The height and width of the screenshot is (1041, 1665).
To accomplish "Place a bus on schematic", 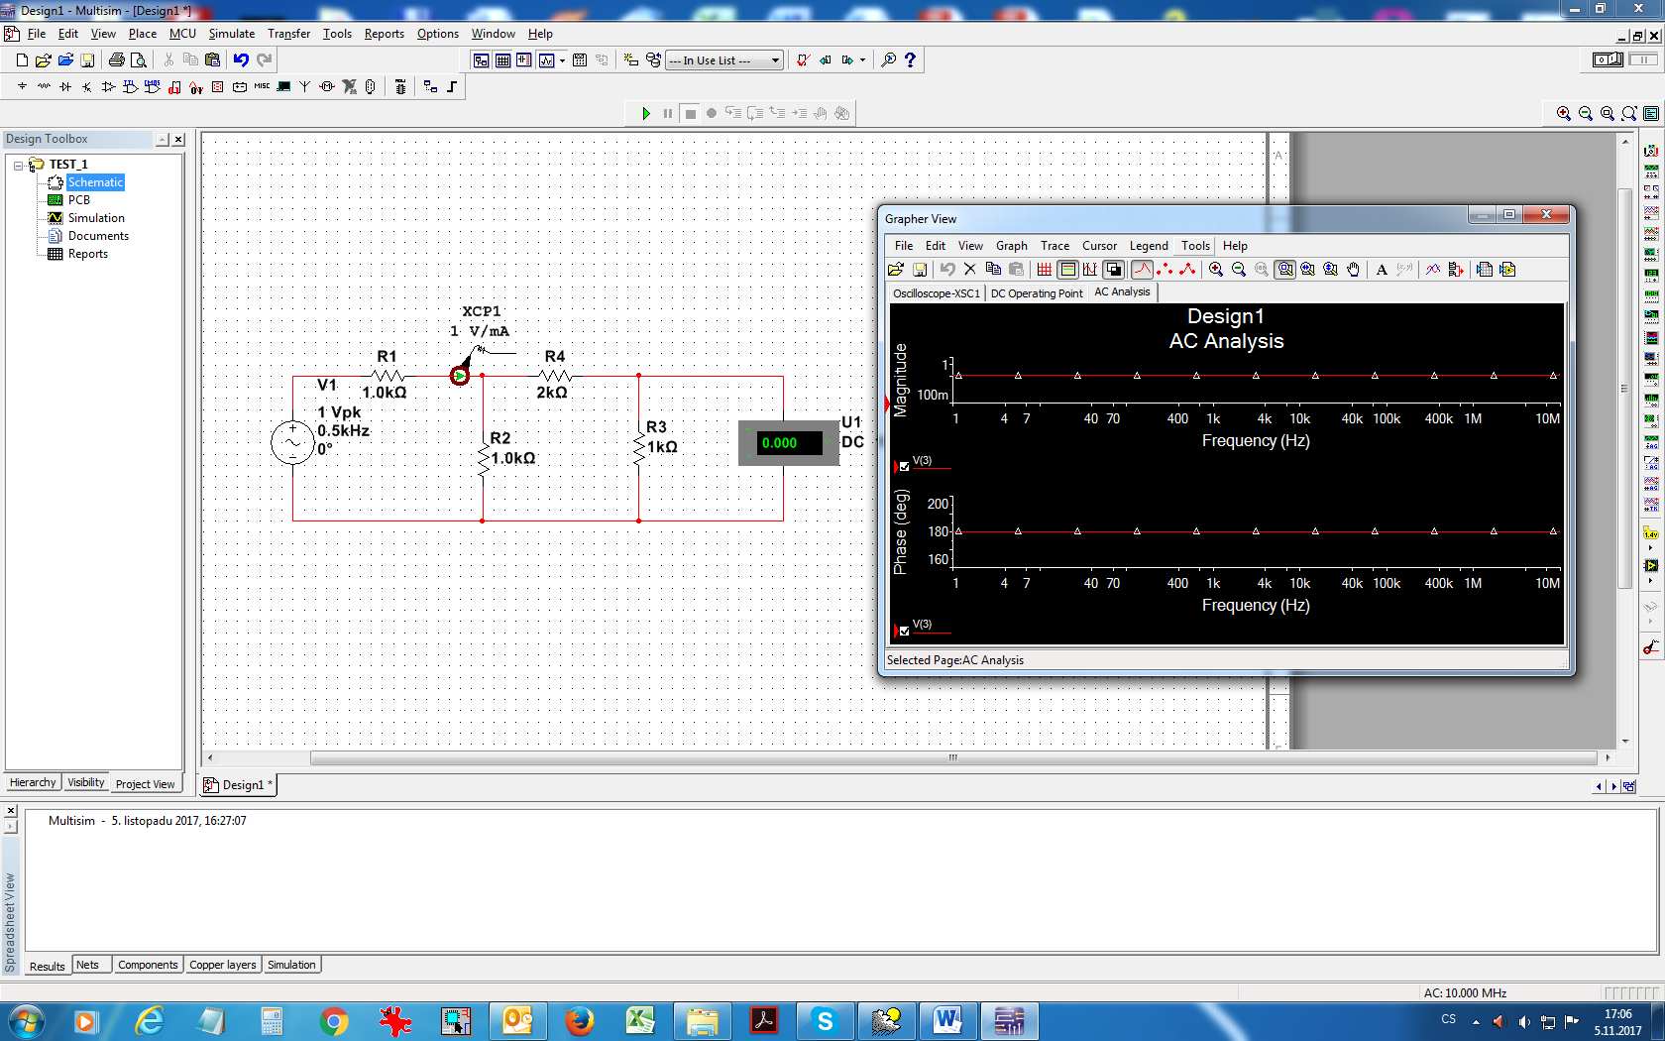I will coord(452,87).
